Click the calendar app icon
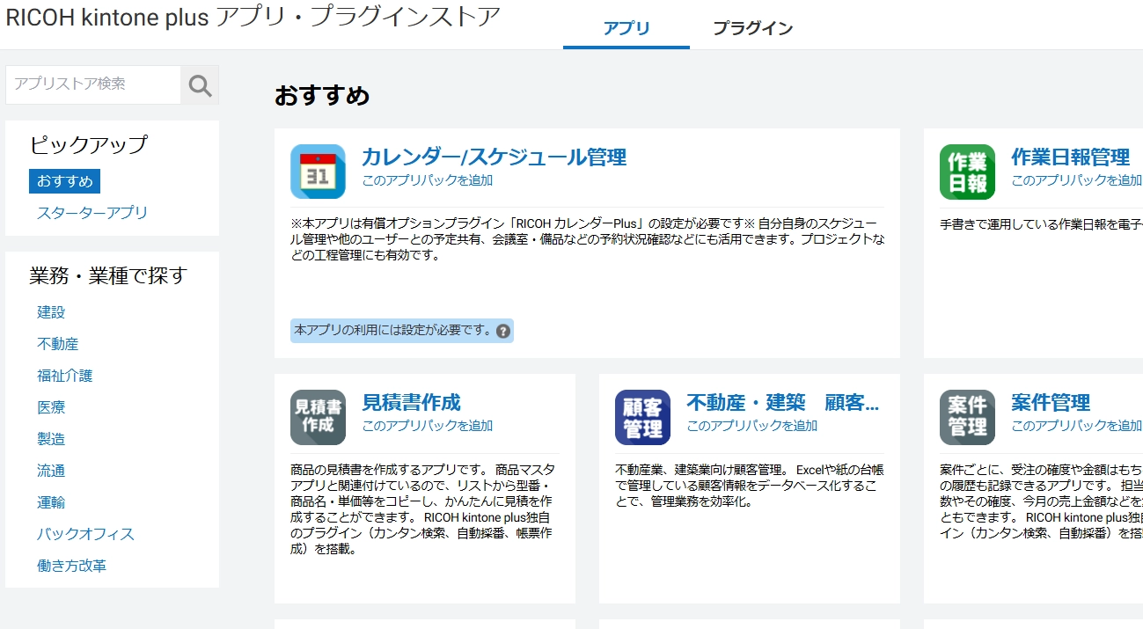Viewport: 1143px width, 629px height. click(318, 172)
